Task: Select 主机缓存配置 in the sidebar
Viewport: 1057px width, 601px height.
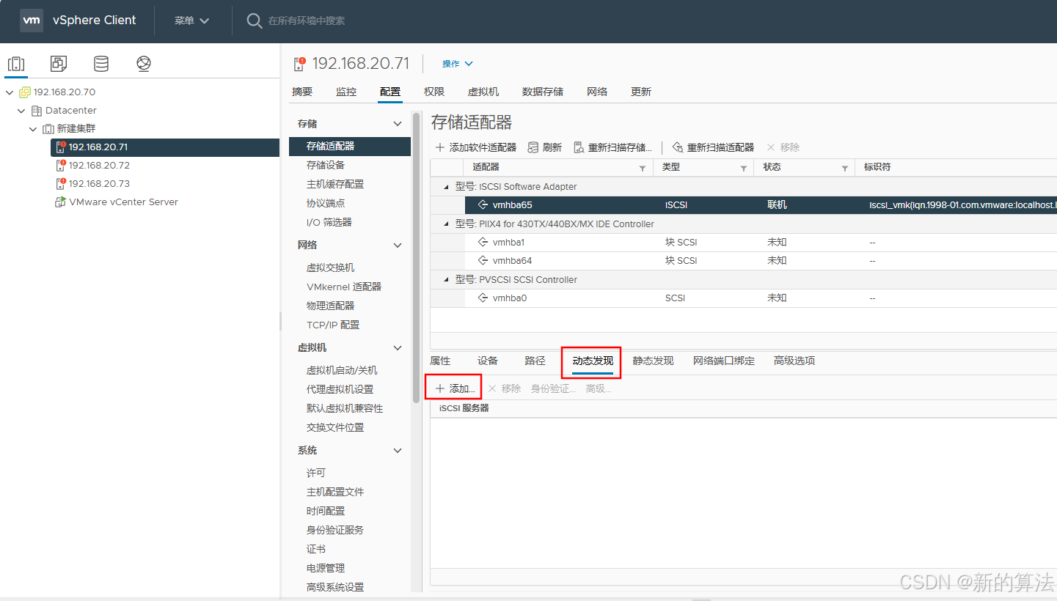Action: [x=335, y=184]
